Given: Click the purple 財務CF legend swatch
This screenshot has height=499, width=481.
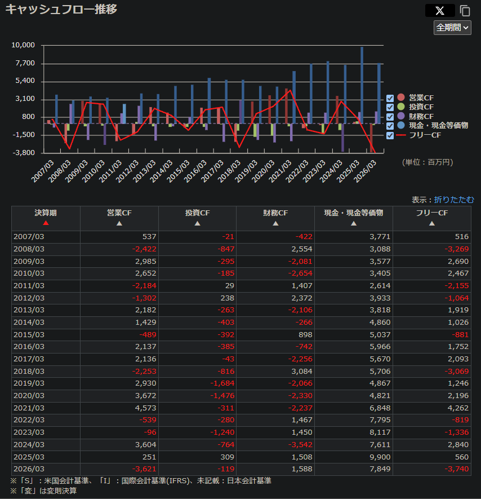Looking at the screenshot, I should point(401,116).
